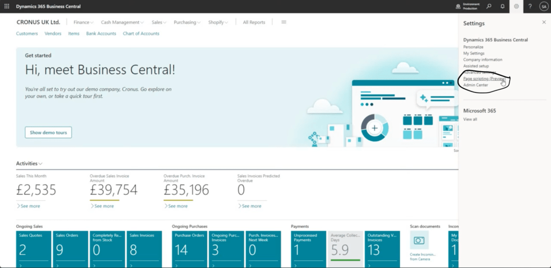Open Page scripting (Preview) link
This screenshot has height=268, width=551.
(484, 79)
